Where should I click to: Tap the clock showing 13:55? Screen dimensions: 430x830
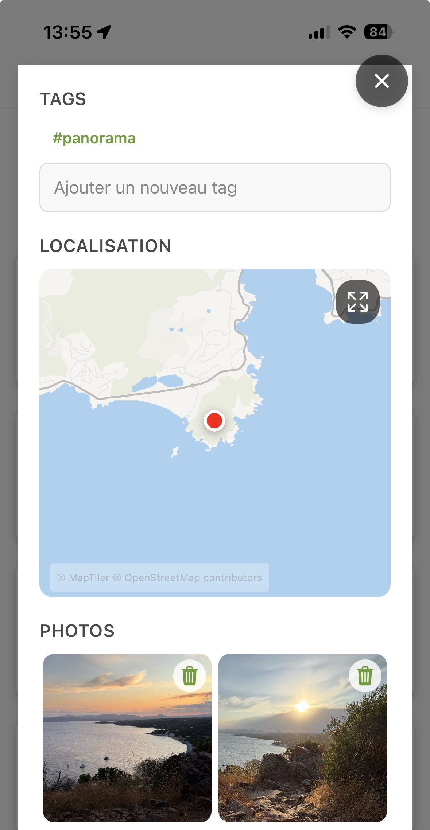coord(67,32)
